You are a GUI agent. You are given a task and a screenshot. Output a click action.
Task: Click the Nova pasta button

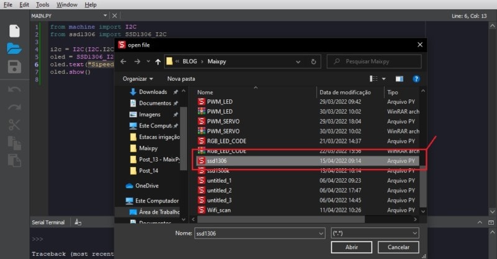(181, 79)
